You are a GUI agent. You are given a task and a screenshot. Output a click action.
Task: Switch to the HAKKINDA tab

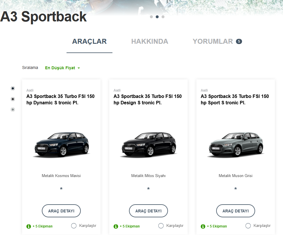point(150,41)
